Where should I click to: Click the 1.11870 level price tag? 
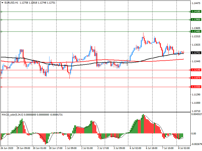(196, 78)
